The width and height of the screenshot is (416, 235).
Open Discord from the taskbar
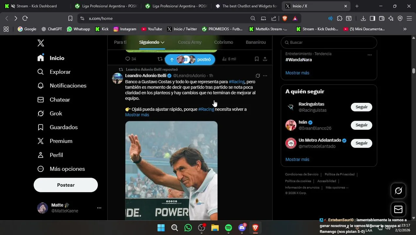(242, 228)
